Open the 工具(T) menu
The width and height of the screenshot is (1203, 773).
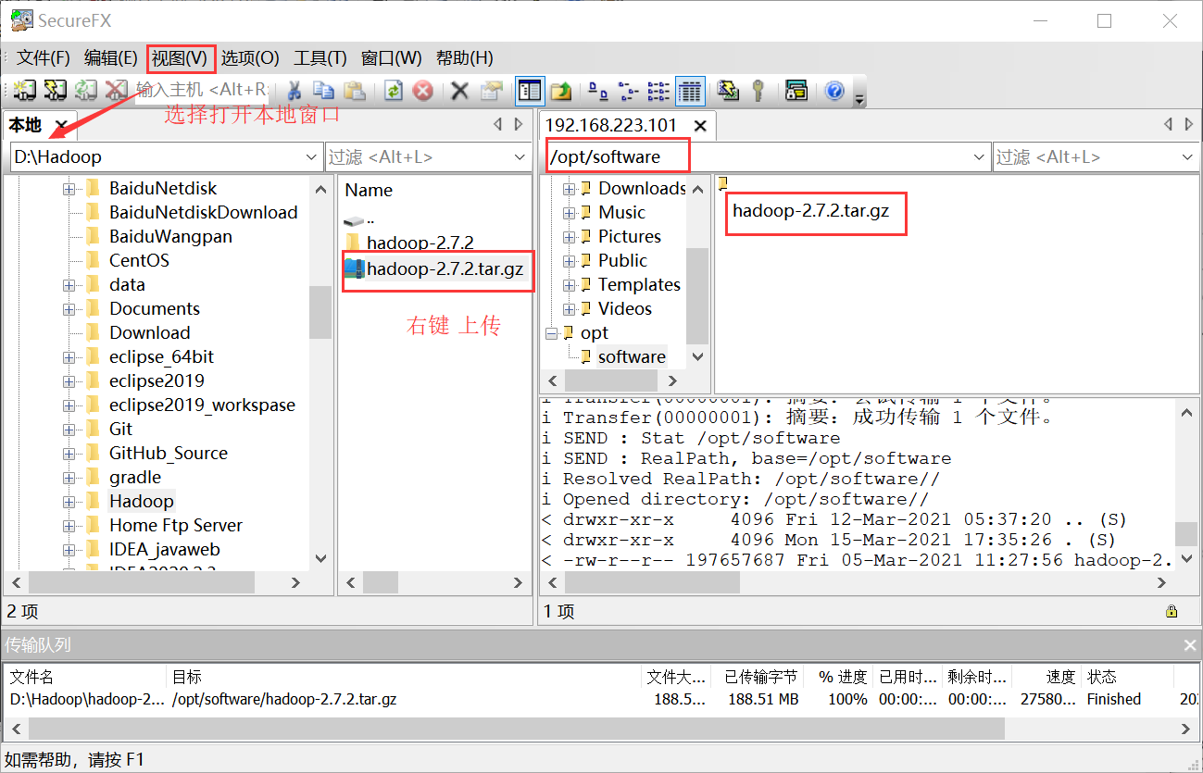(x=320, y=57)
